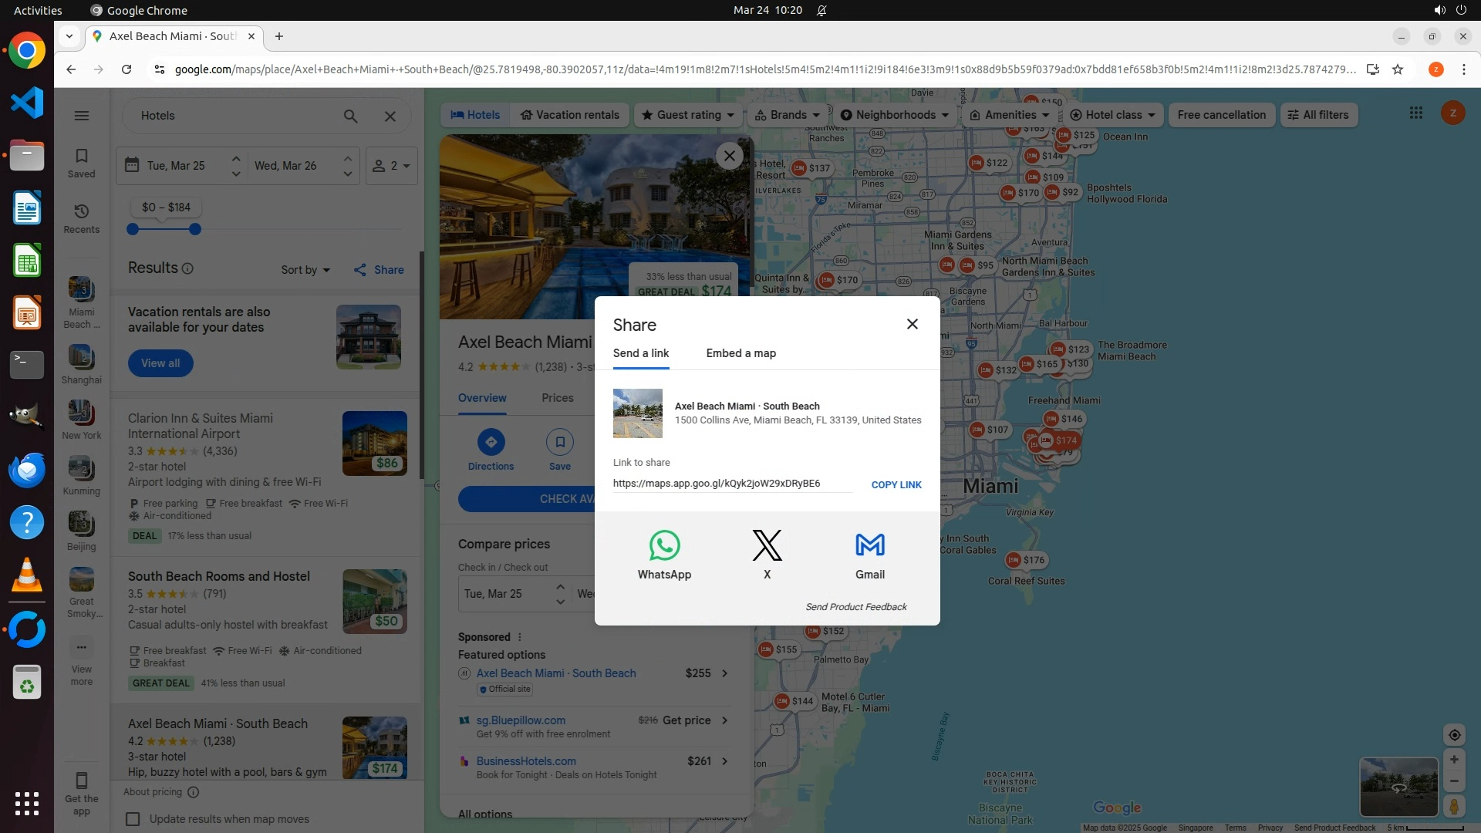Share via Gmail icon
The height and width of the screenshot is (833, 1481).
pos(869,546)
